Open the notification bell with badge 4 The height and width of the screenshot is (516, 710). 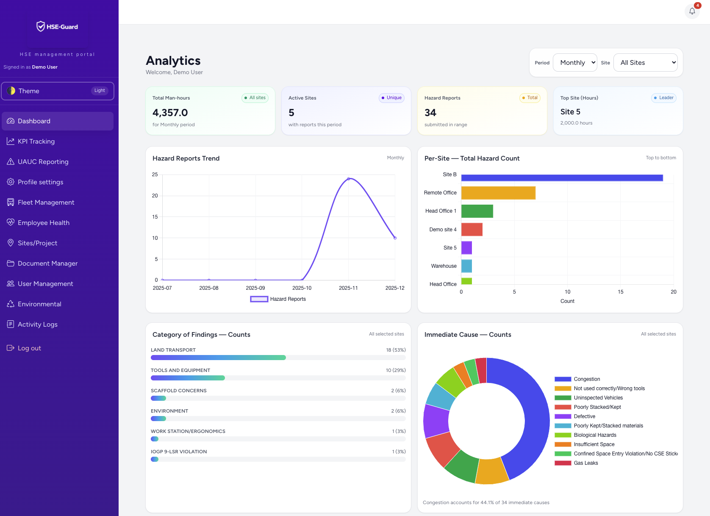(x=692, y=11)
